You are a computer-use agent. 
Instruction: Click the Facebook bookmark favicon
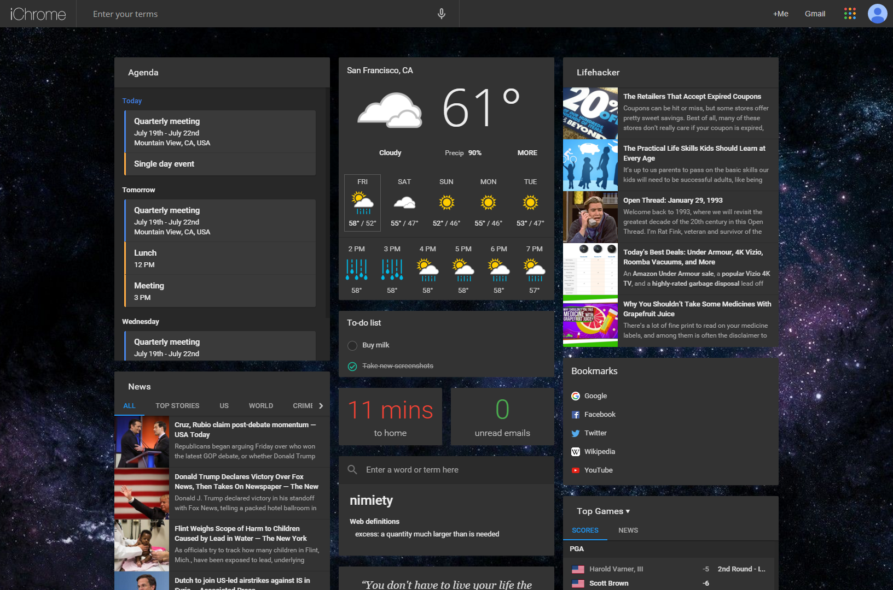576,415
